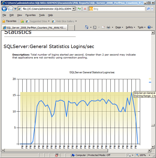Click Computer Protected Mode Off status zone
Image resolution: width=156 pixels, height=158 pixels.
tap(91, 155)
